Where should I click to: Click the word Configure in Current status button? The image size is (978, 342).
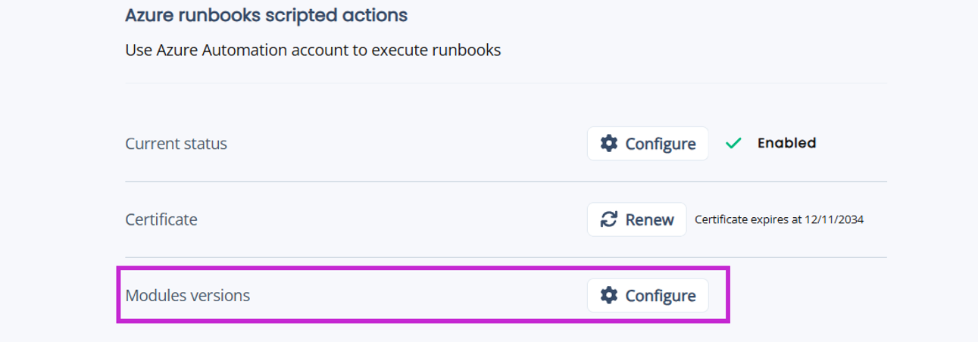click(x=661, y=144)
